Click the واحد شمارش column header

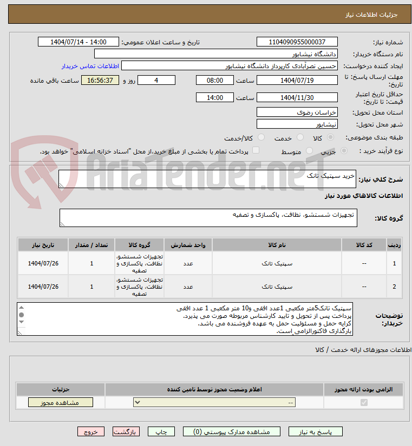click(188, 245)
